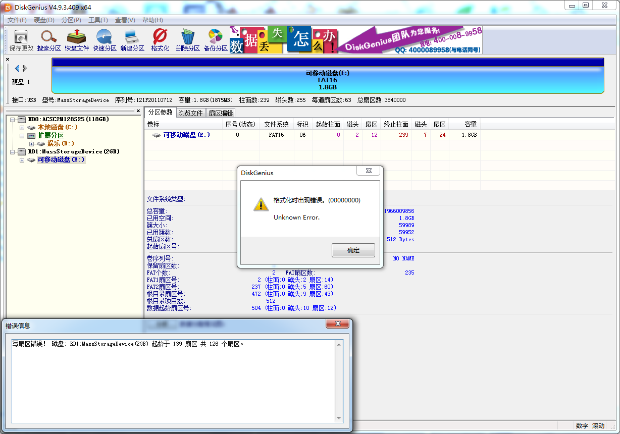This screenshot has height=434, width=620.
Task: Switch to the 扇区编辑 tab
Action: point(221,113)
